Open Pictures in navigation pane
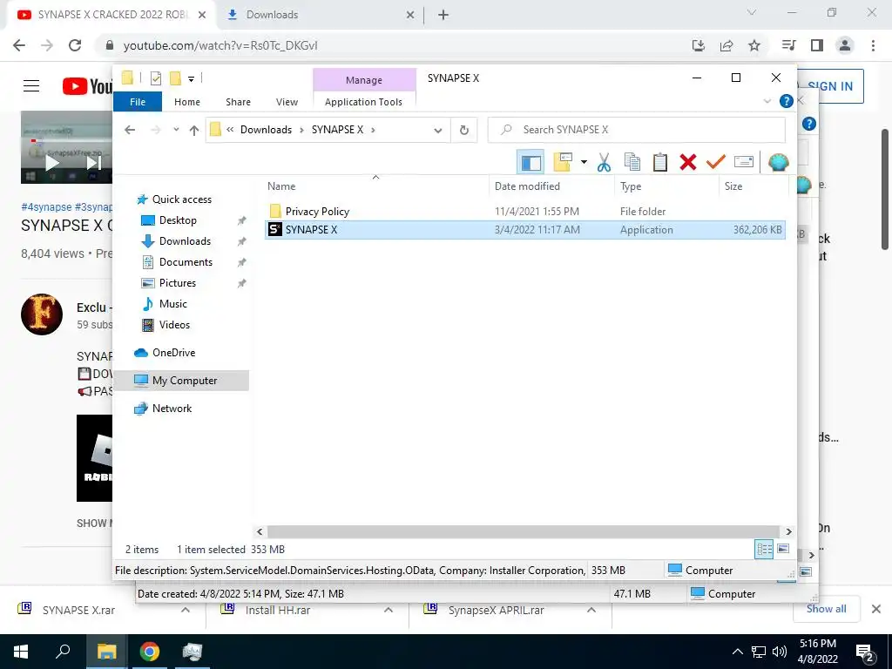 (177, 283)
